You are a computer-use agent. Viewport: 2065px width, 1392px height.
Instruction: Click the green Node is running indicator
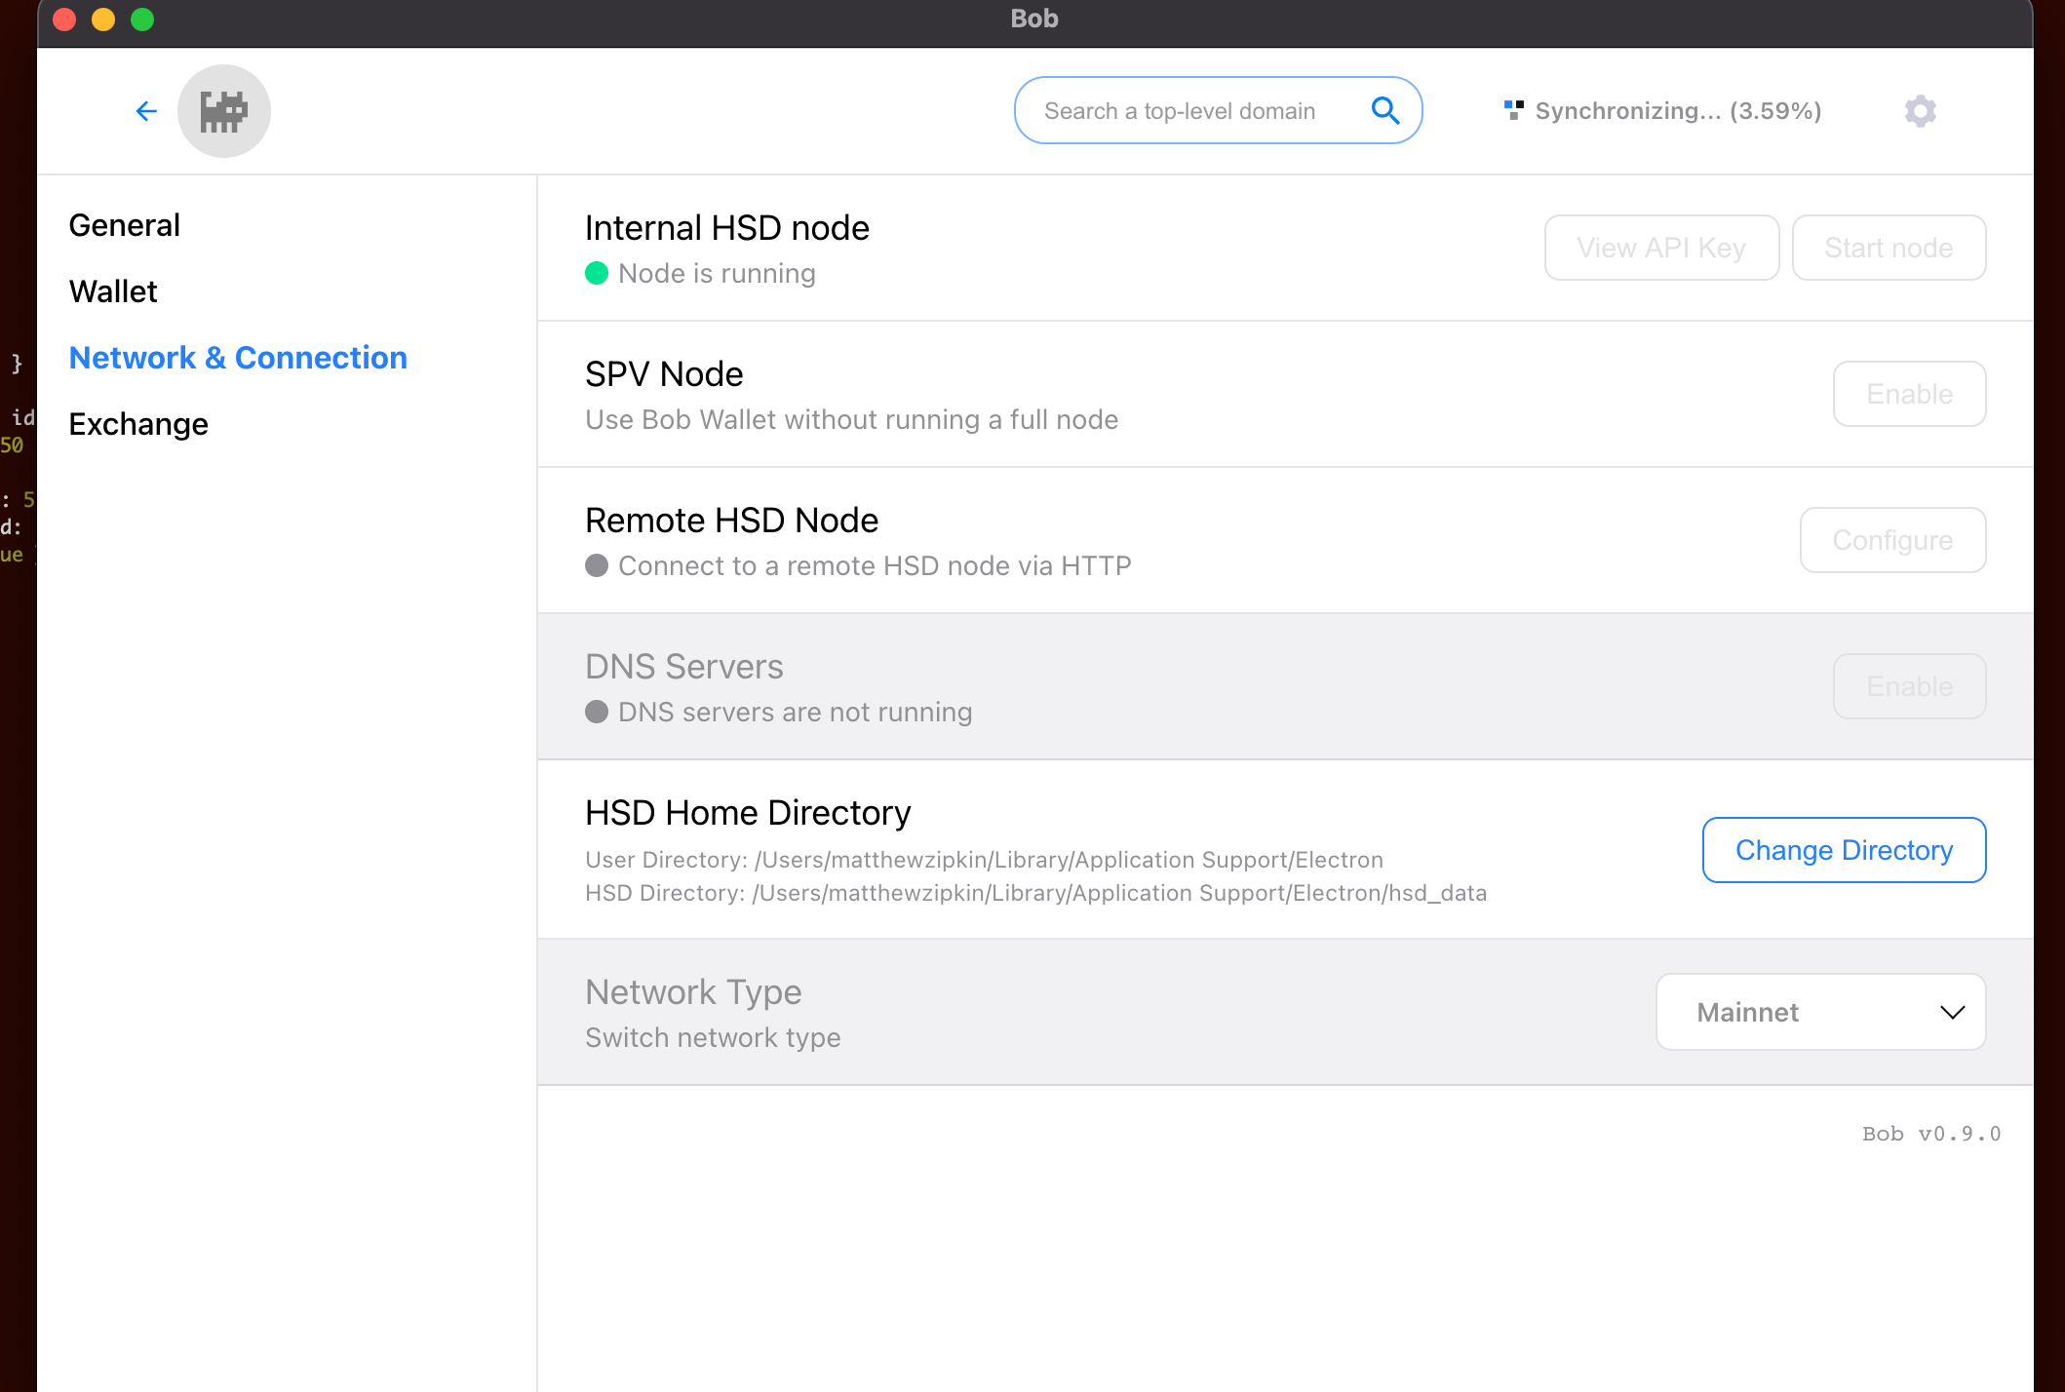[x=597, y=273]
